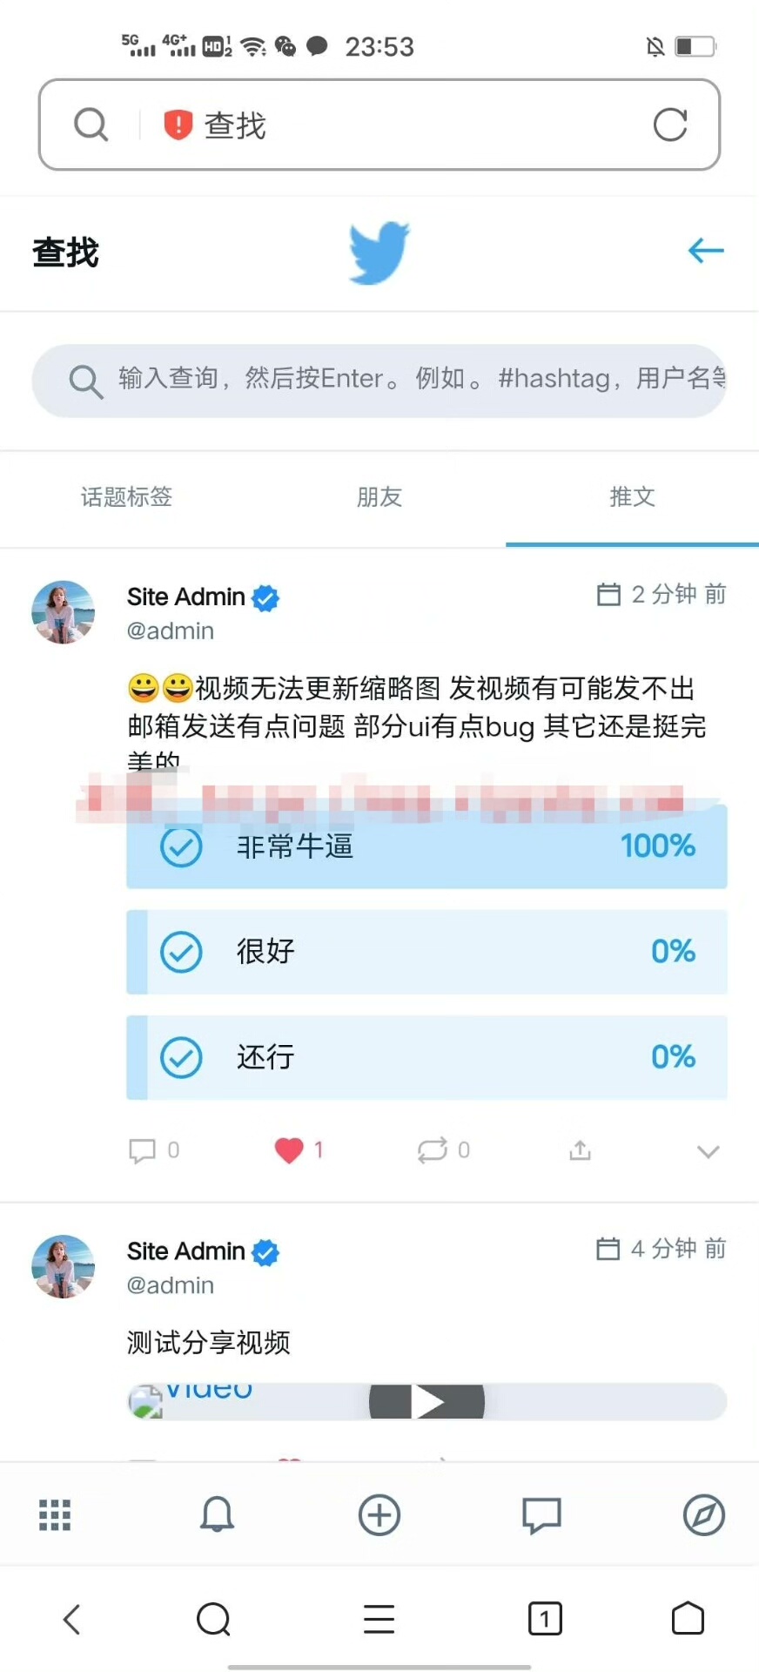This screenshot has width=759, height=1672.
Task: Tap the retweet icon on first post
Action: tap(432, 1150)
